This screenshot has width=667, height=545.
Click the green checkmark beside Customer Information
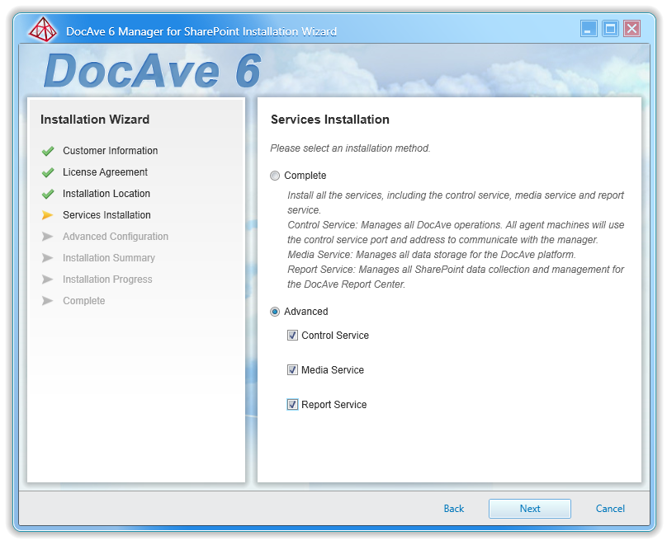pos(48,151)
